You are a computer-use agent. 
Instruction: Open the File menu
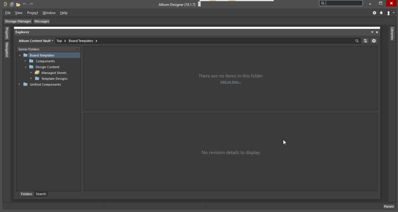coord(8,13)
